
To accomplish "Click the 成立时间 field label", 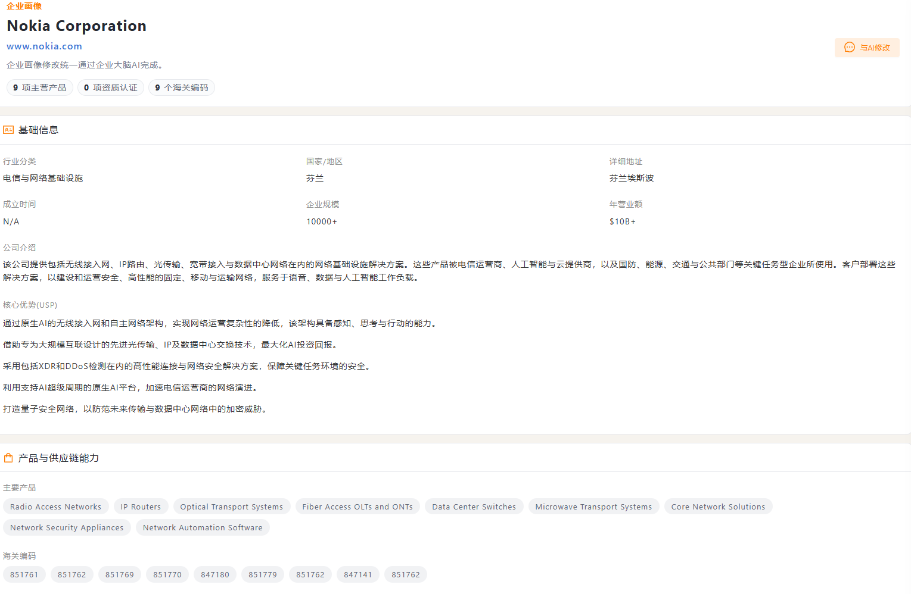I will click(x=20, y=204).
